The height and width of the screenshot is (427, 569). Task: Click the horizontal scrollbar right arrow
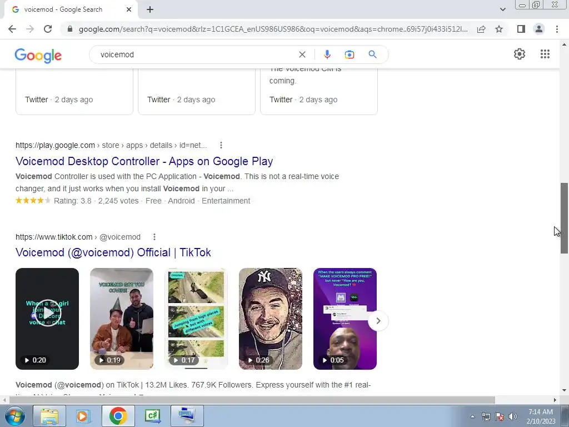tap(555, 400)
